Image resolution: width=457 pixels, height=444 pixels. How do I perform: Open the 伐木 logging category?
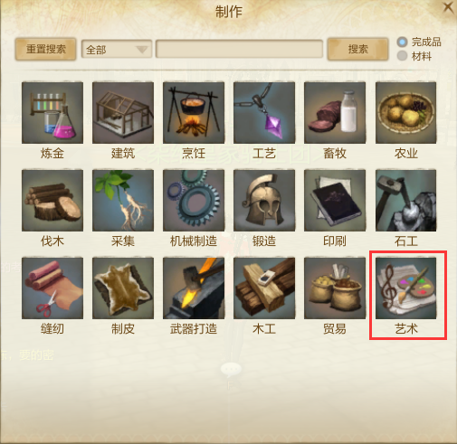pyautogui.click(x=52, y=201)
